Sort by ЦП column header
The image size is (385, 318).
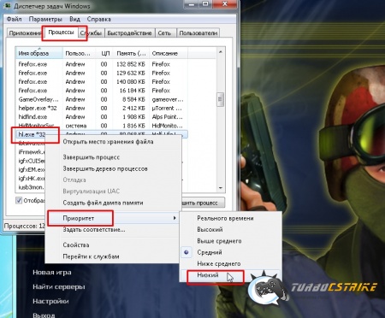[x=105, y=53]
